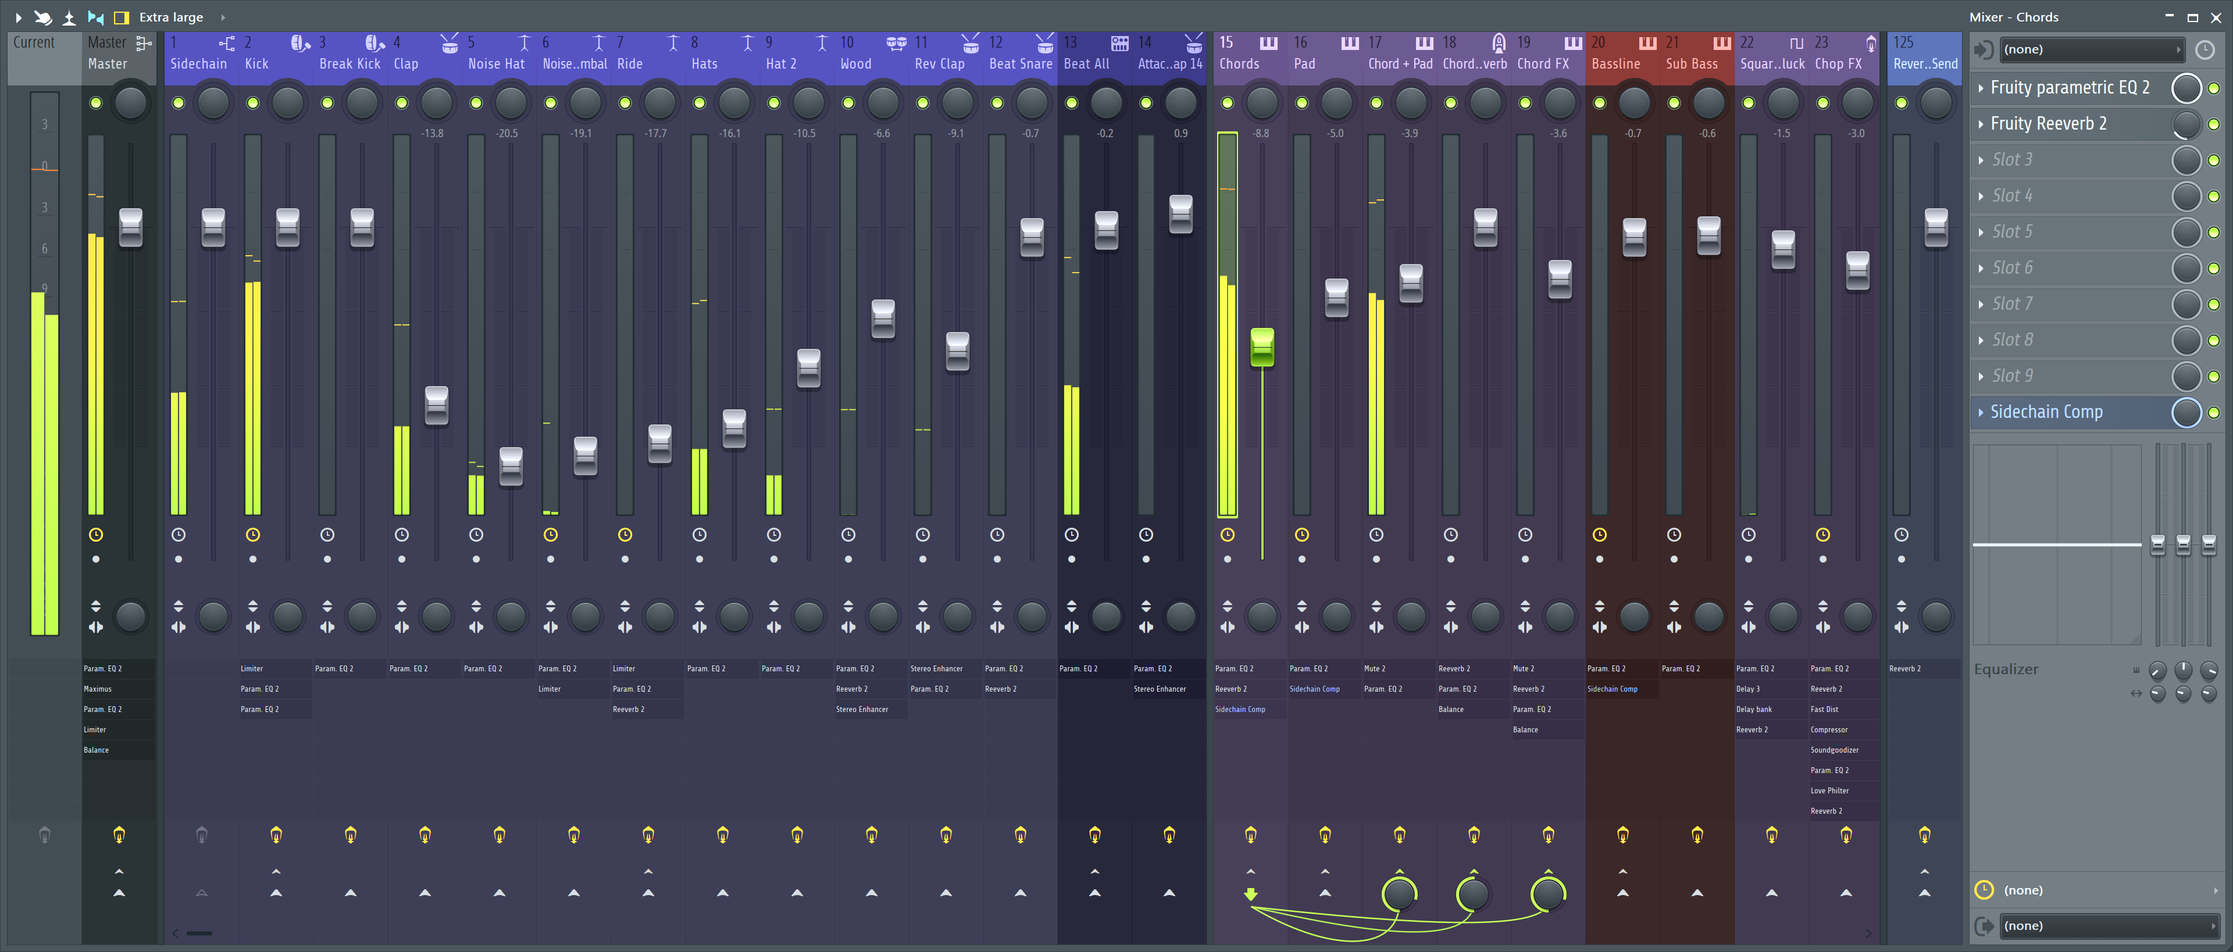Viewport: 2233px width, 952px height.
Task: Expand Slot 5 in Chords FX chain
Action: (x=1982, y=231)
